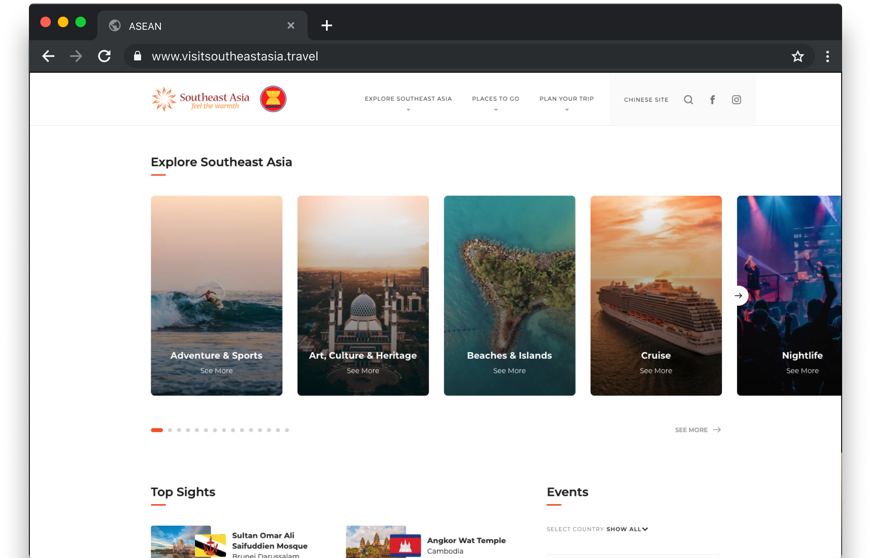
Task: Click the address bar URL
Action: click(235, 56)
